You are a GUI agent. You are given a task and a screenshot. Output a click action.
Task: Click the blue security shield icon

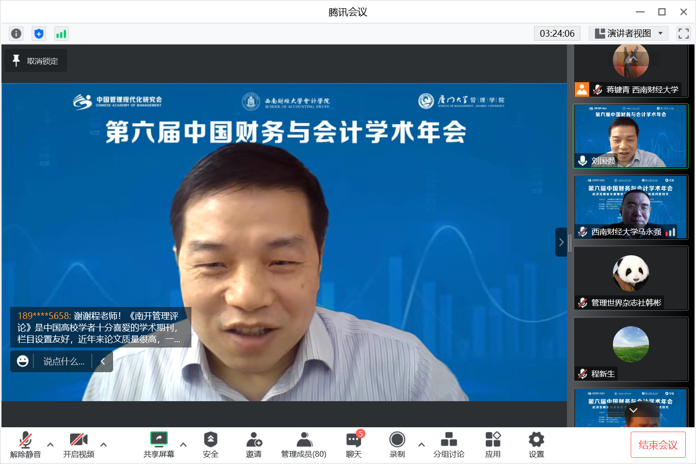[39, 33]
